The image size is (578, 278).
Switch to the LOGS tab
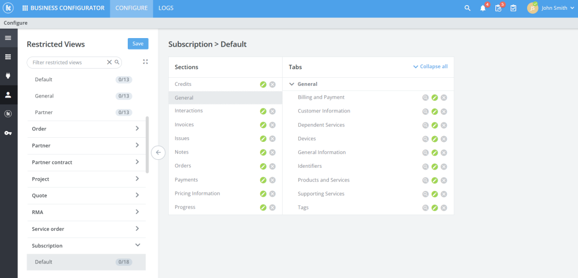click(x=165, y=8)
